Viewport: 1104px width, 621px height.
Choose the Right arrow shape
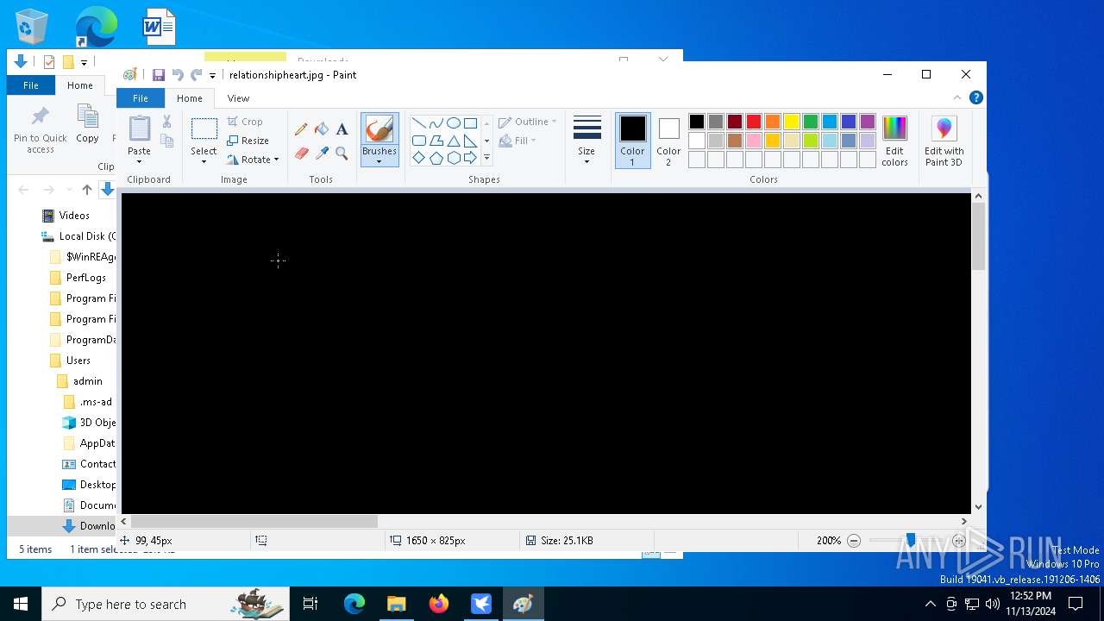(x=470, y=158)
